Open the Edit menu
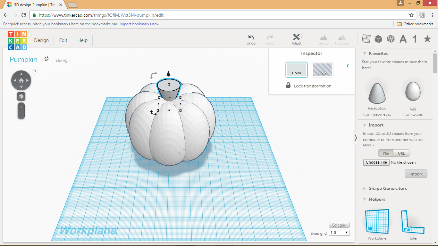 (63, 40)
